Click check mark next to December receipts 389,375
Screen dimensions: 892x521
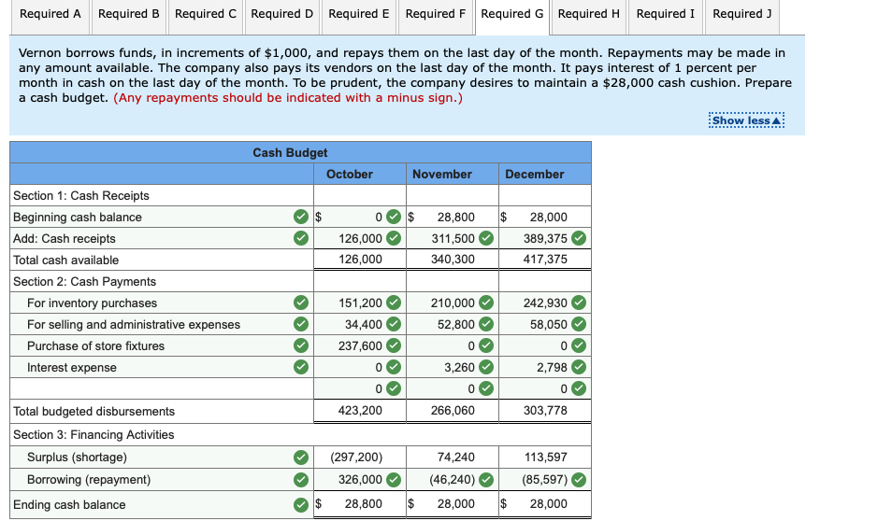click(x=579, y=238)
